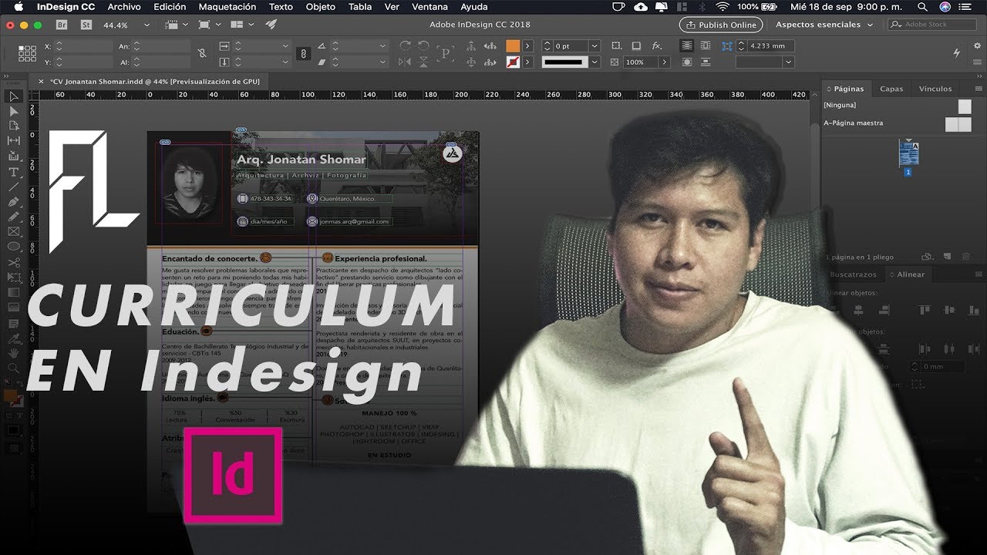The height and width of the screenshot is (555, 987).
Task: Switch to the Vínculos tab
Action: [x=935, y=89]
